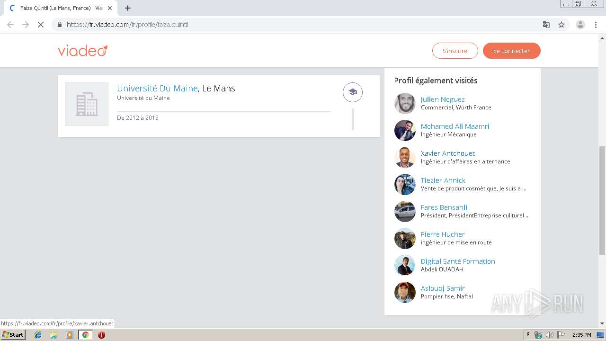This screenshot has width=606, height=341.
Task: Open the Chrome profile avatar menu
Action: 580,25
